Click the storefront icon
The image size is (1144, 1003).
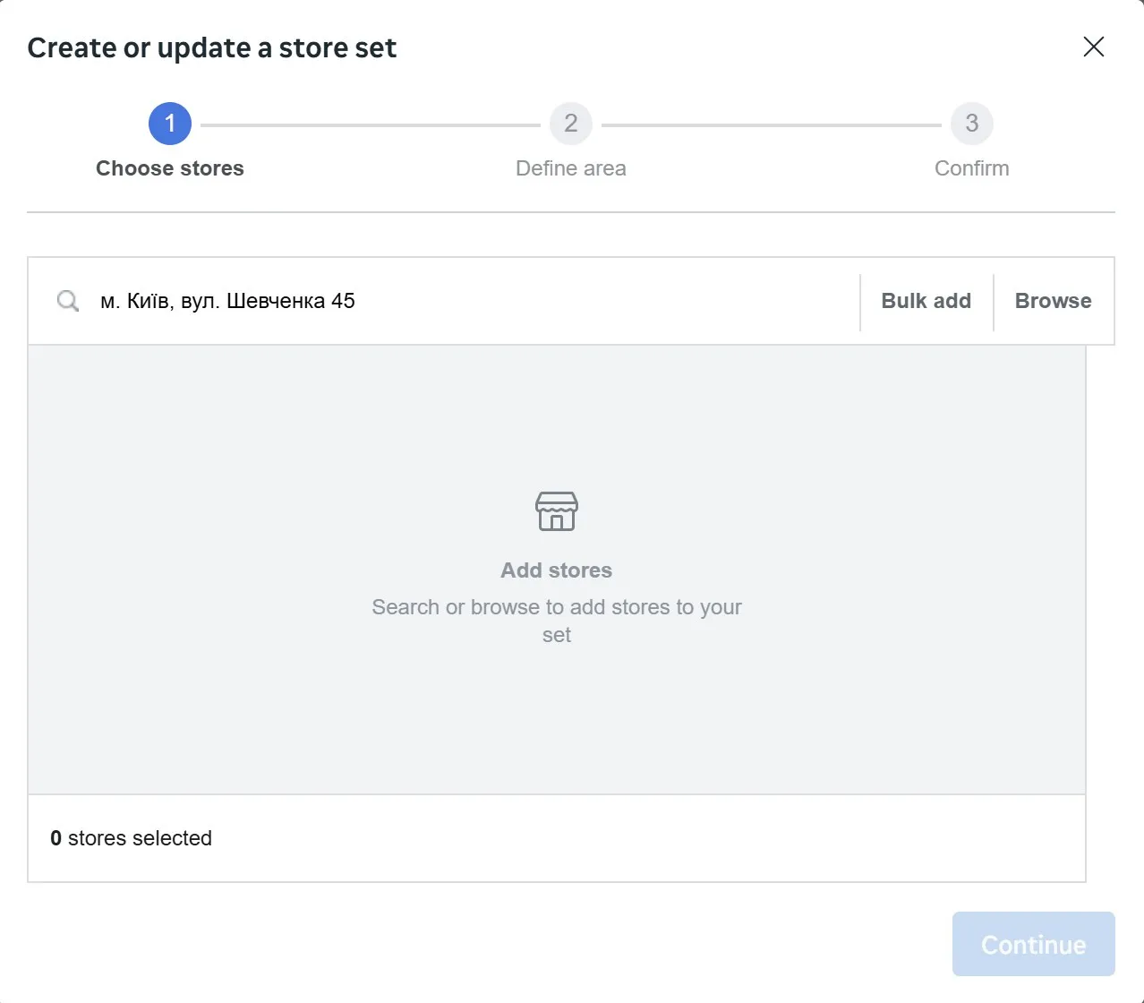pos(557,511)
